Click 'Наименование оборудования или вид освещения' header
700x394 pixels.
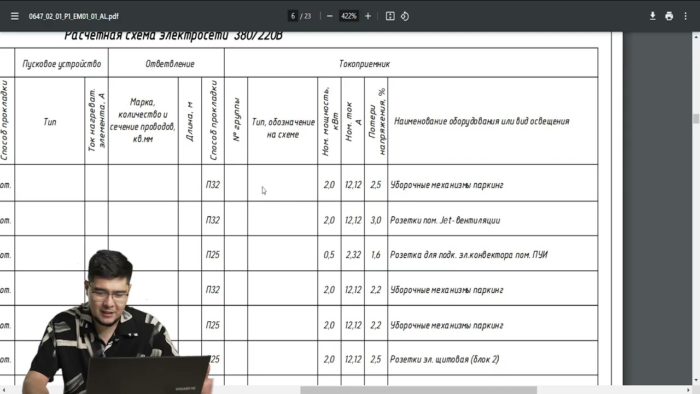pos(482,121)
